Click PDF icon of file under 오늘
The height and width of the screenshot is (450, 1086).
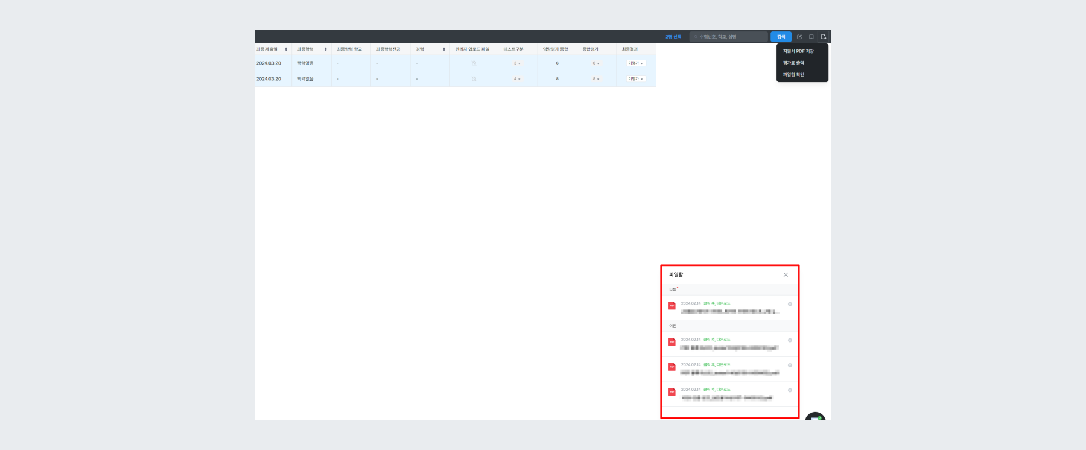[672, 306]
